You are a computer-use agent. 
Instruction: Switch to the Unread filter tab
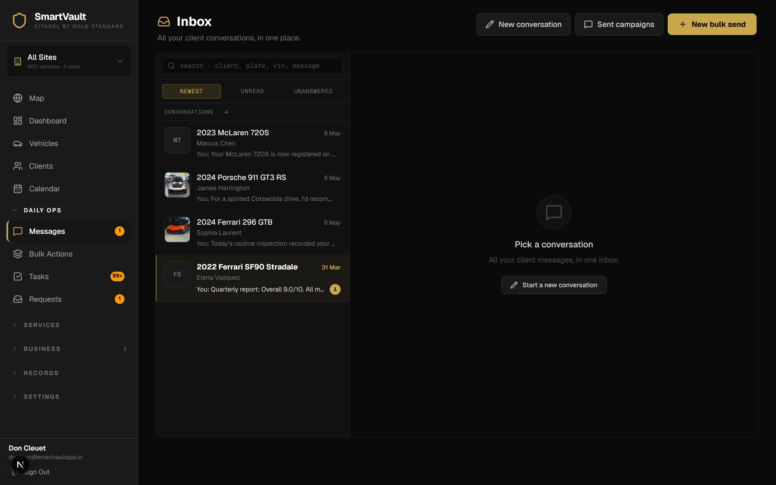pos(252,91)
